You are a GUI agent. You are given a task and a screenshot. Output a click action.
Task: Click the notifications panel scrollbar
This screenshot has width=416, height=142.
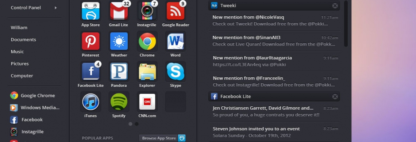pos(346,24)
